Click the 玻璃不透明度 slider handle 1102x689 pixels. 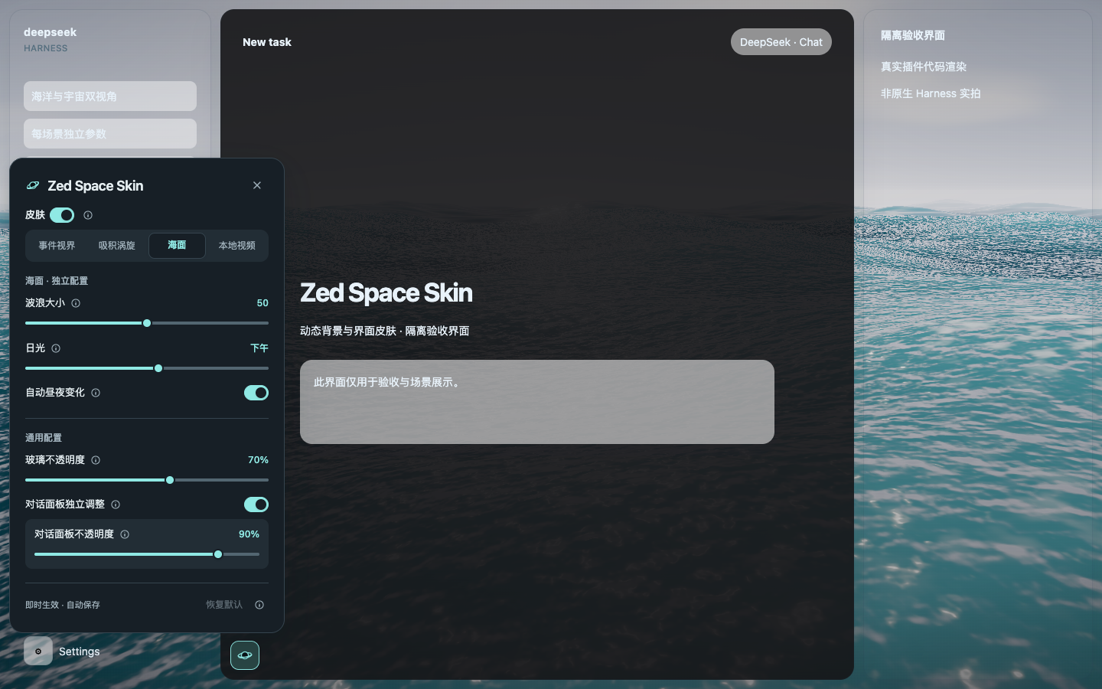point(170,480)
